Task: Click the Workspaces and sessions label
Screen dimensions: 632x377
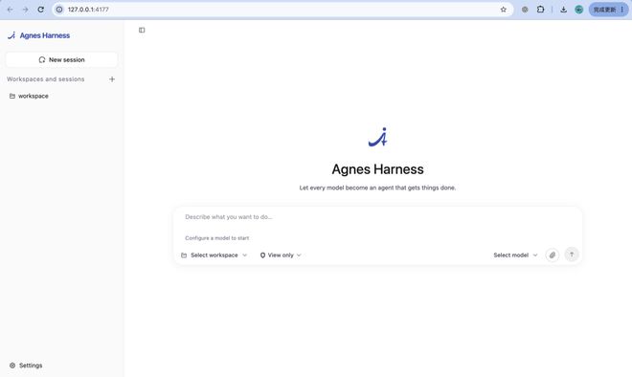Action: coord(46,79)
